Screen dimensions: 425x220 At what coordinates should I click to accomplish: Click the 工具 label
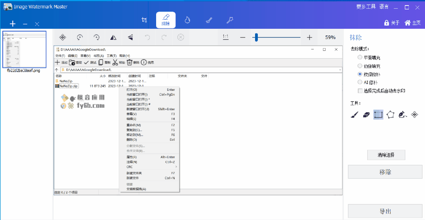tap(356, 103)
